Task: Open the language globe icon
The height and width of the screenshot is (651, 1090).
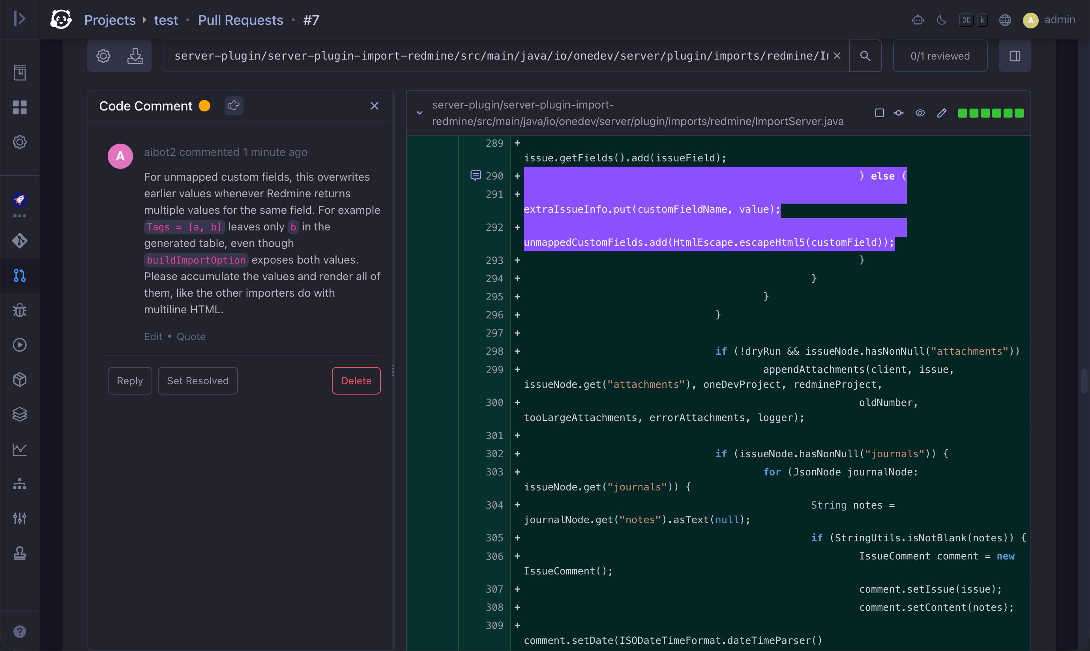Action: [1005, 20]
